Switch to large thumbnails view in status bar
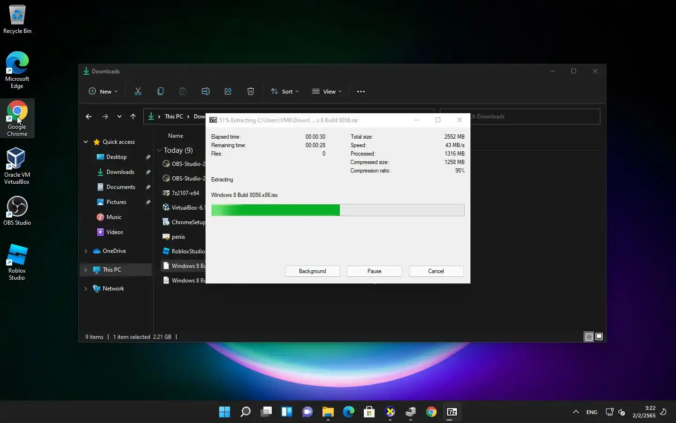The height and width of the screenshot is (423, 676). 599,337
